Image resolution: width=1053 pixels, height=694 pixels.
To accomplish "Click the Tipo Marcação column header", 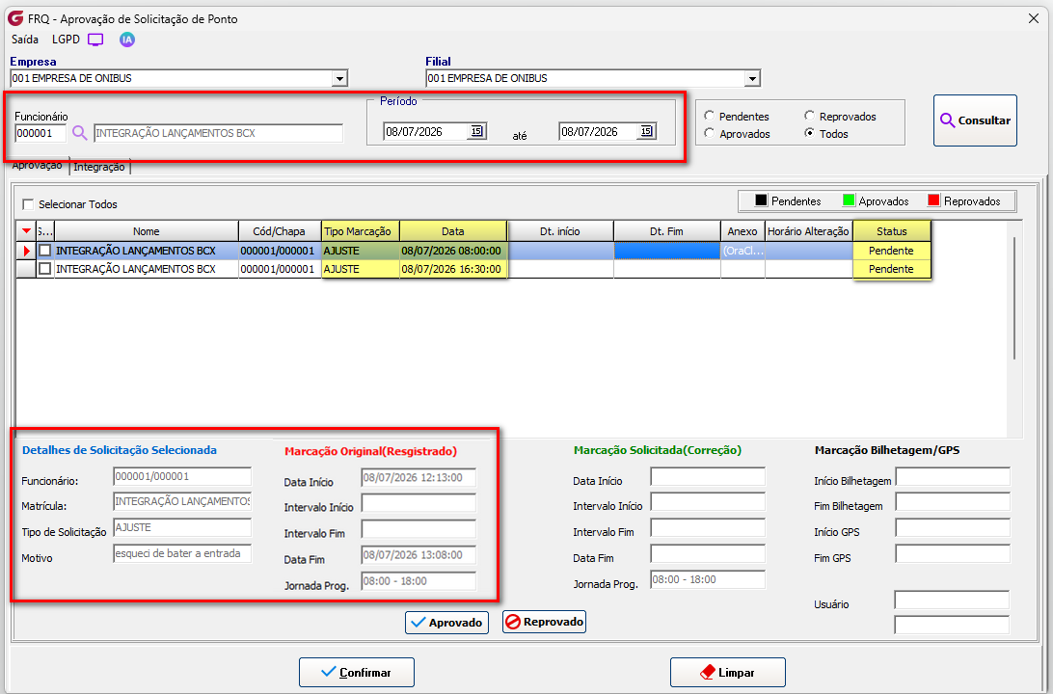I will (360, 231).
